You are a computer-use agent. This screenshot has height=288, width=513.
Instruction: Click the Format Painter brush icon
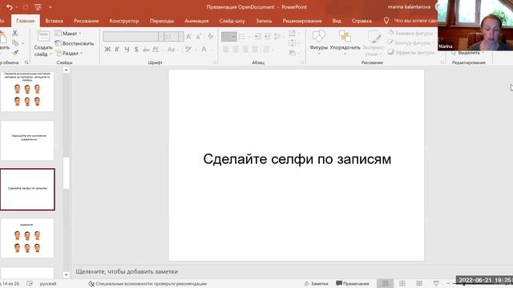click(15, 53)
